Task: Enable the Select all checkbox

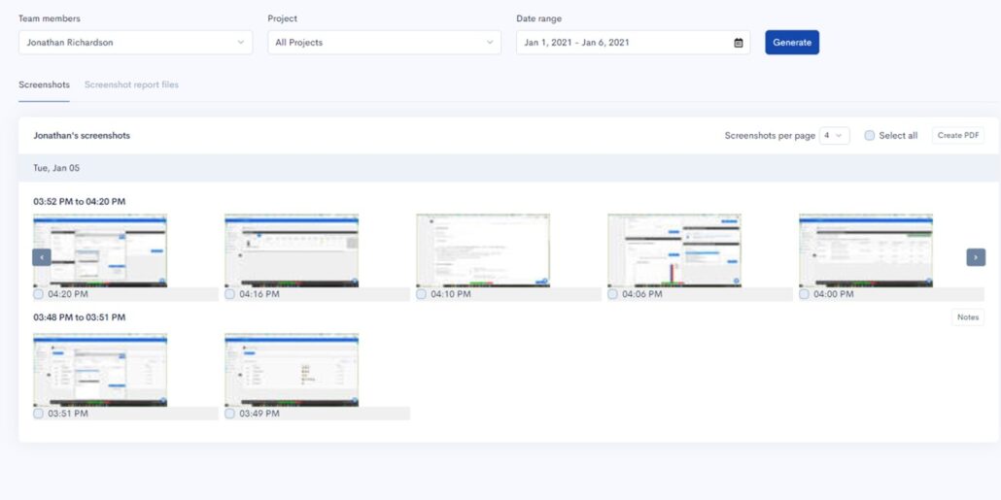Action: click(870, 136)
